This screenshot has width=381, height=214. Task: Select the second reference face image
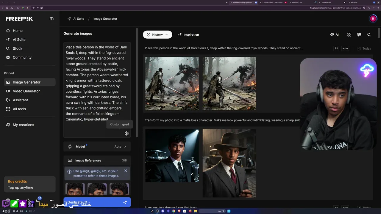[x=97, y=189]
